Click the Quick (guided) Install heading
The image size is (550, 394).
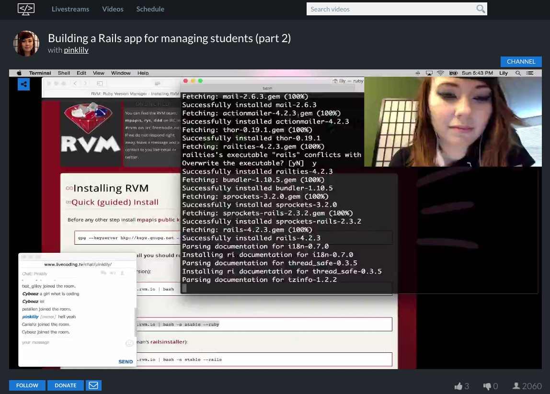click(115, 202)
